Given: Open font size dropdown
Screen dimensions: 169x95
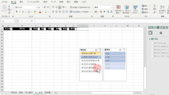Looking at the screenshot, I should (42, 7).
